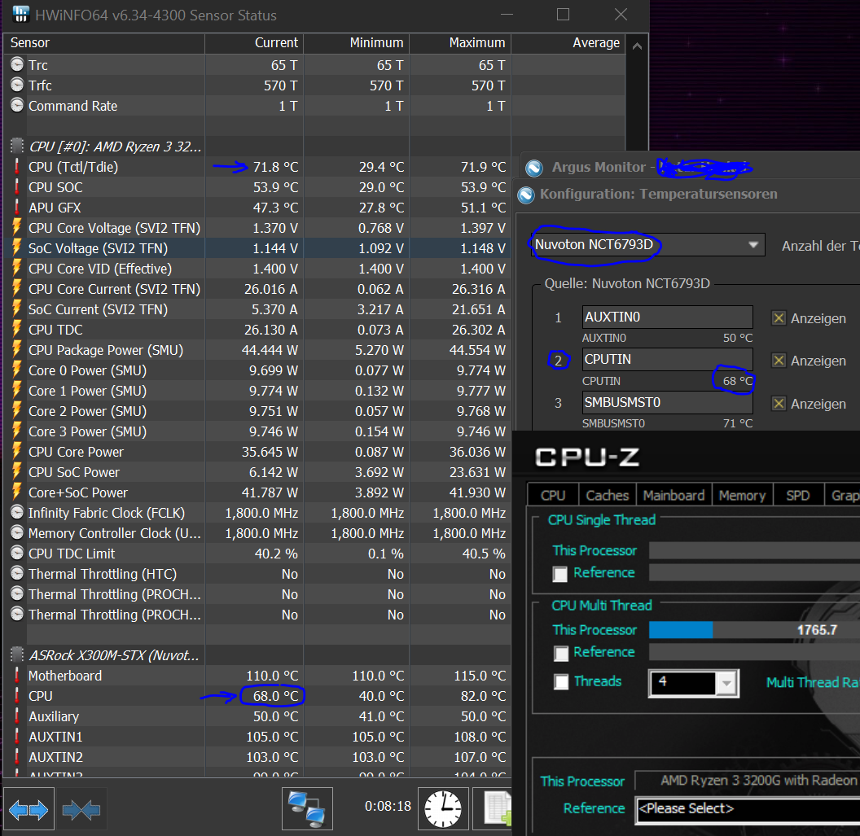Image resolution: width=860 pixels, height=836 pixels.
Task: Click the HWiNFO64 title bar app icon
Action: pyautogui.click(x=21, y=15)
